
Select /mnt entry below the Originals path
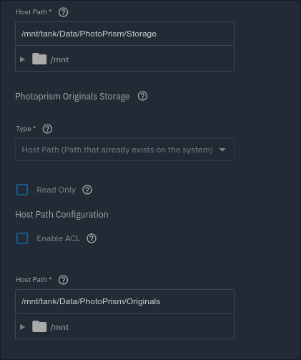[59, 327]
